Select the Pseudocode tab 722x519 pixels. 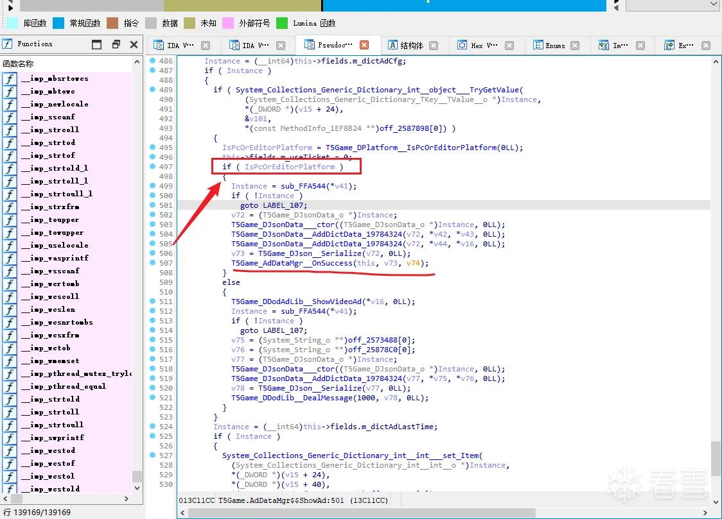328,45
